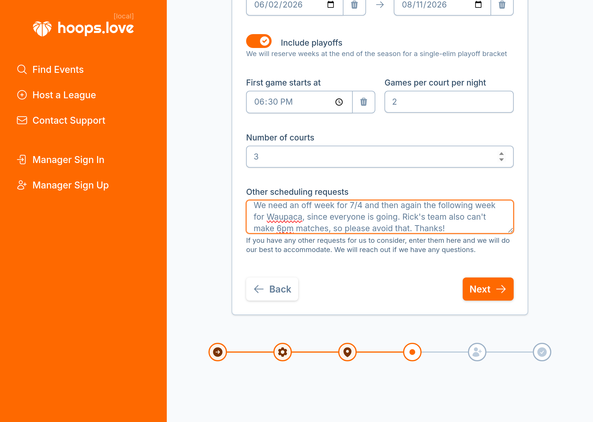
Task: Click the Other scheduling requests textarea
Action: coord(380,217)
